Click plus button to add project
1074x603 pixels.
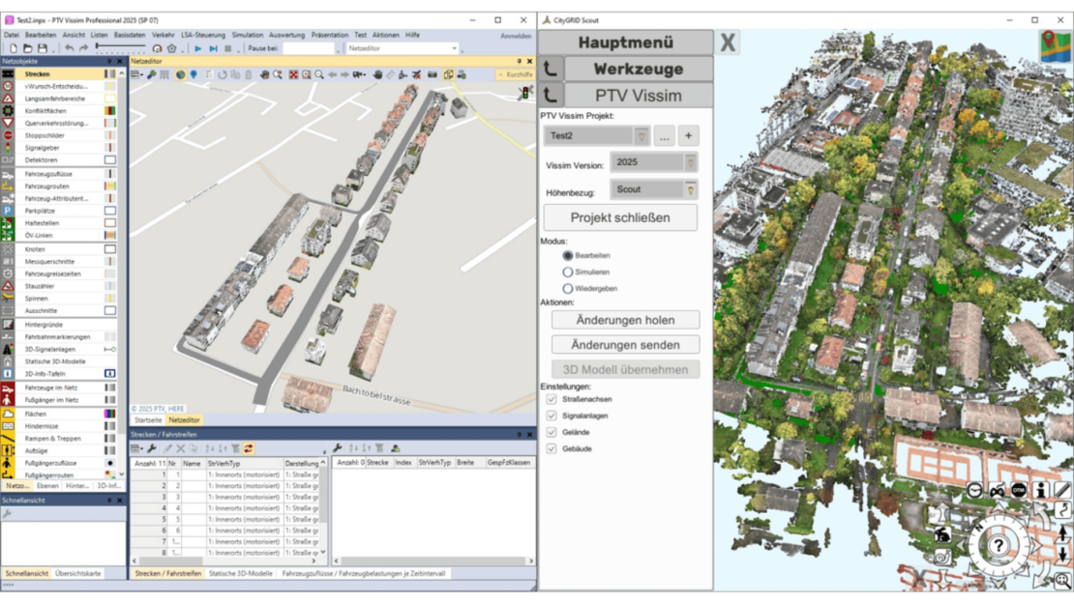[x=688, y=135]
